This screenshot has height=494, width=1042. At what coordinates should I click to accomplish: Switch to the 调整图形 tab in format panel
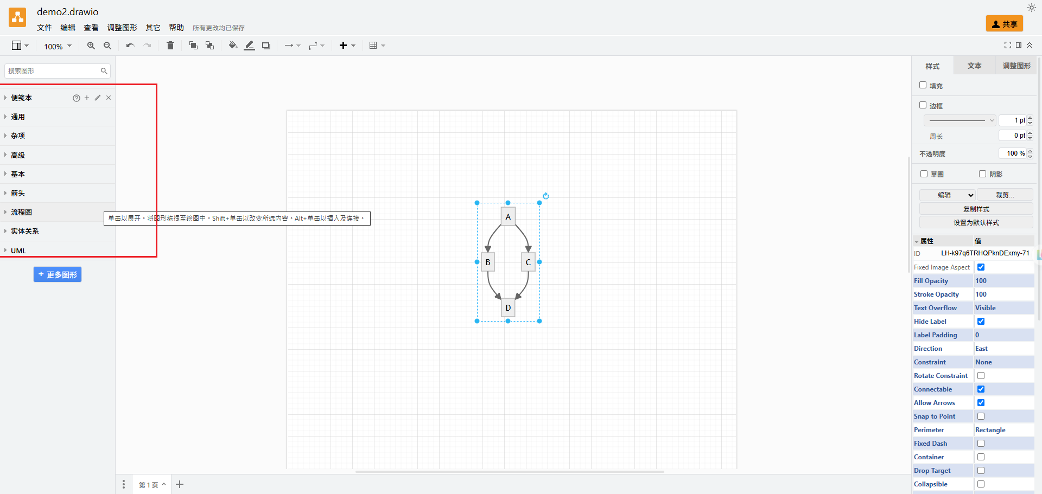tap(1016, 66)
